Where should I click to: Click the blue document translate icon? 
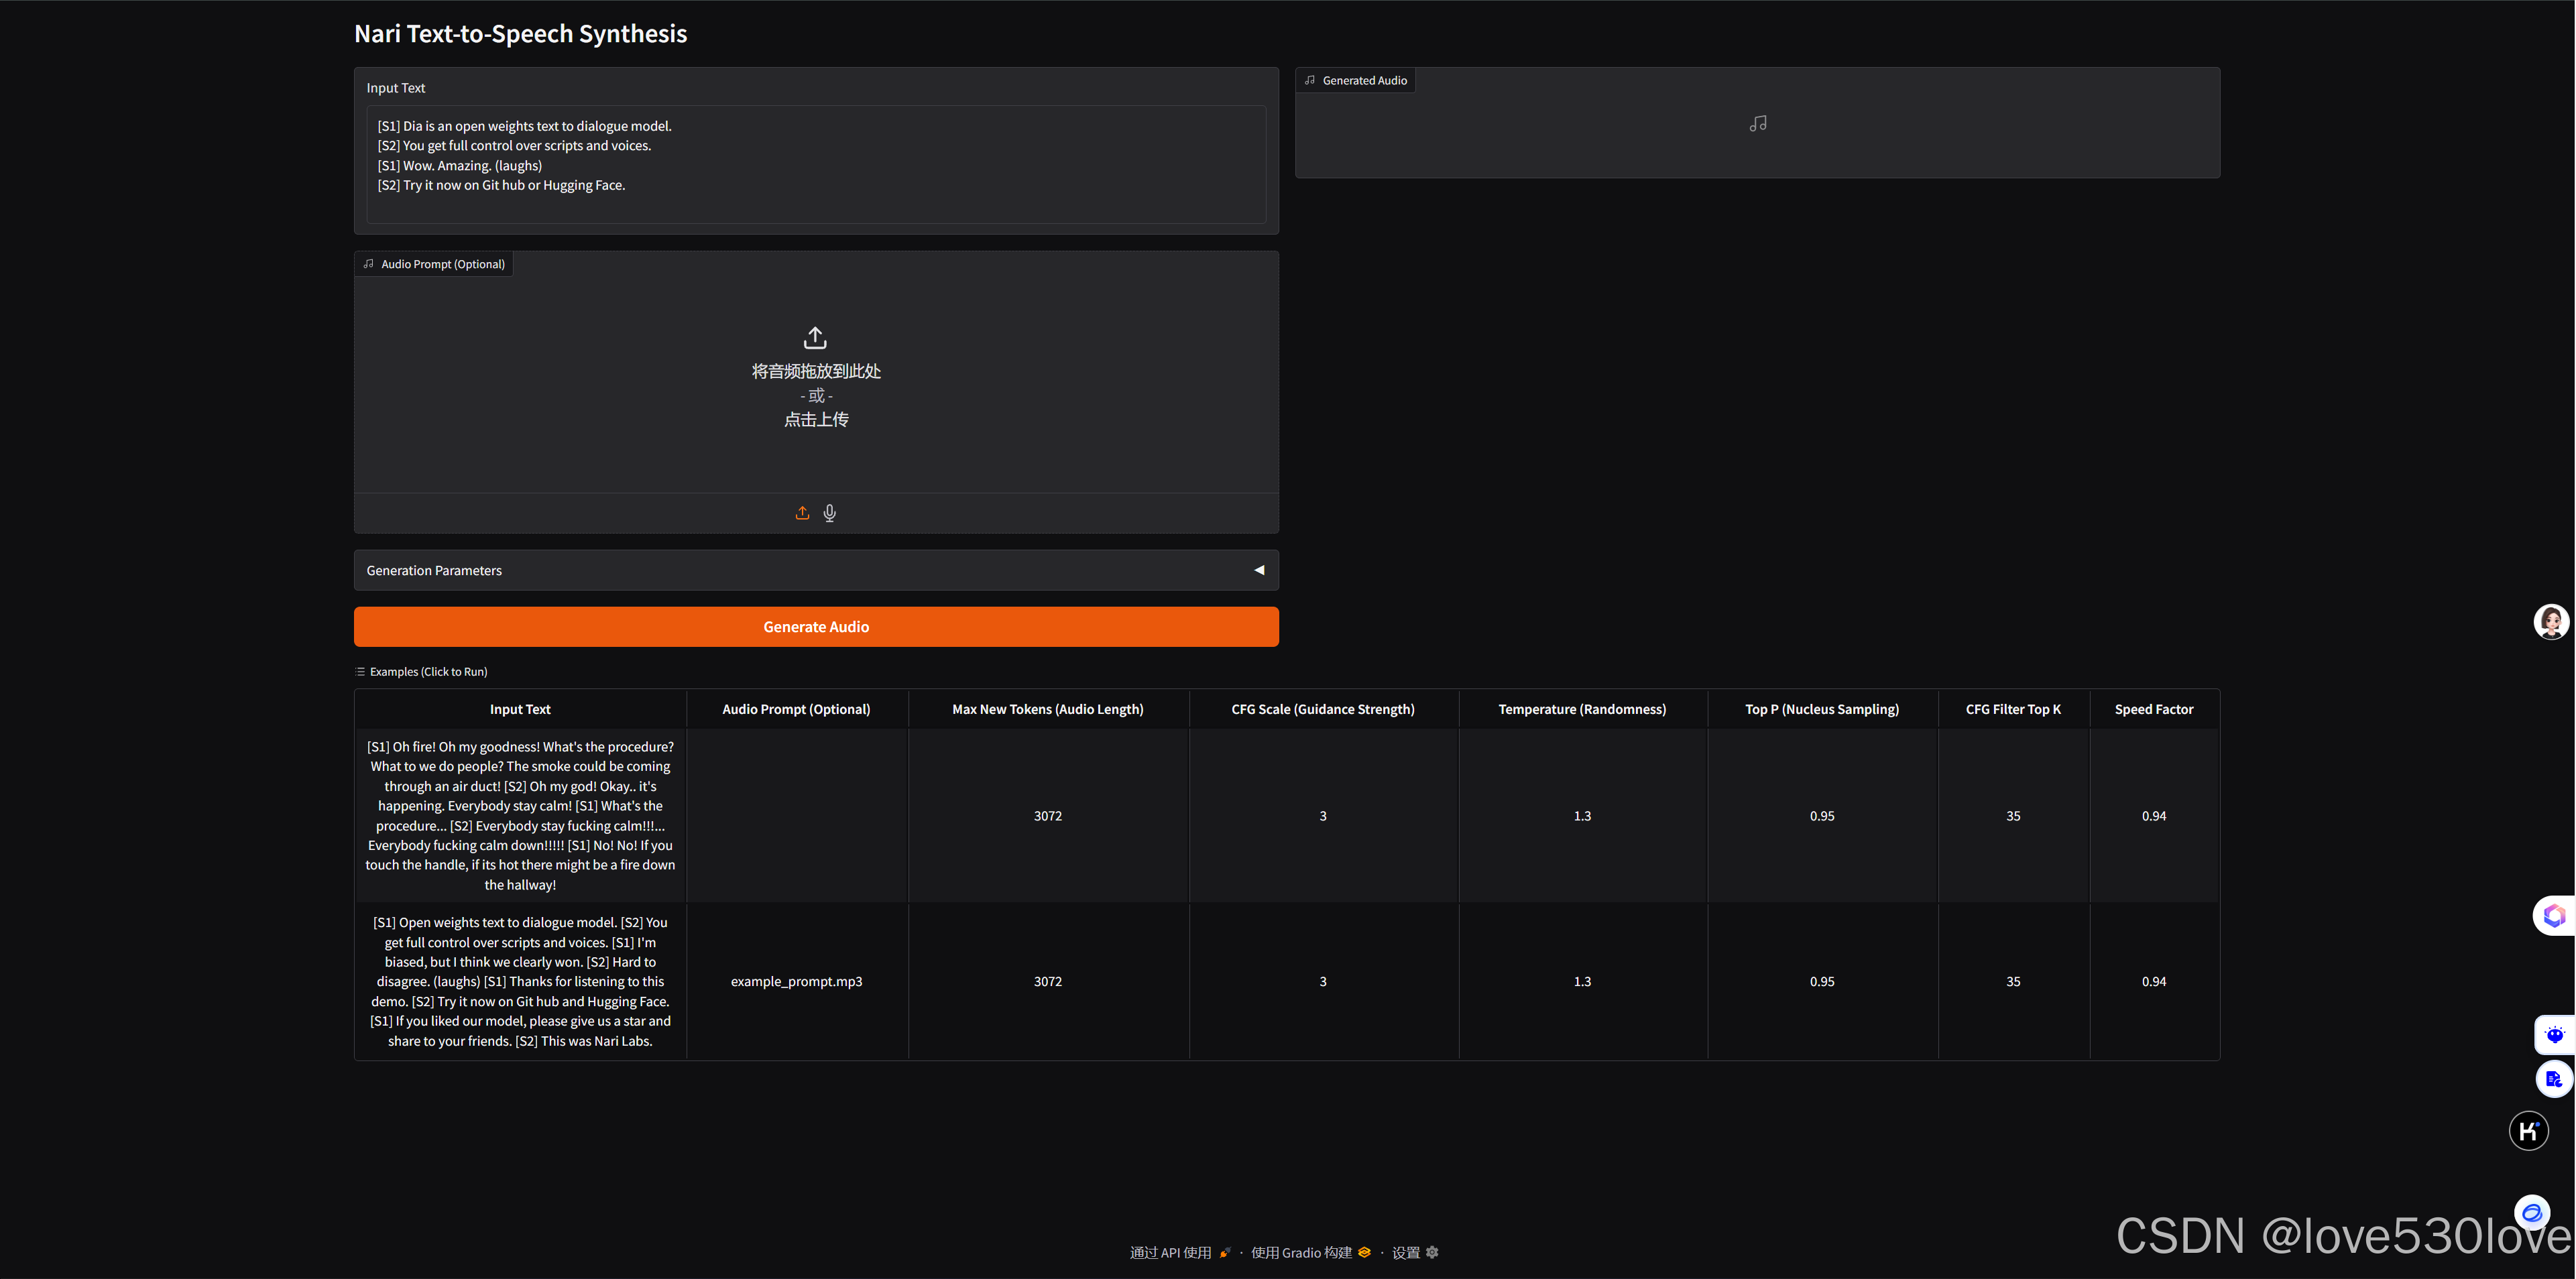click(2554, 1079)
